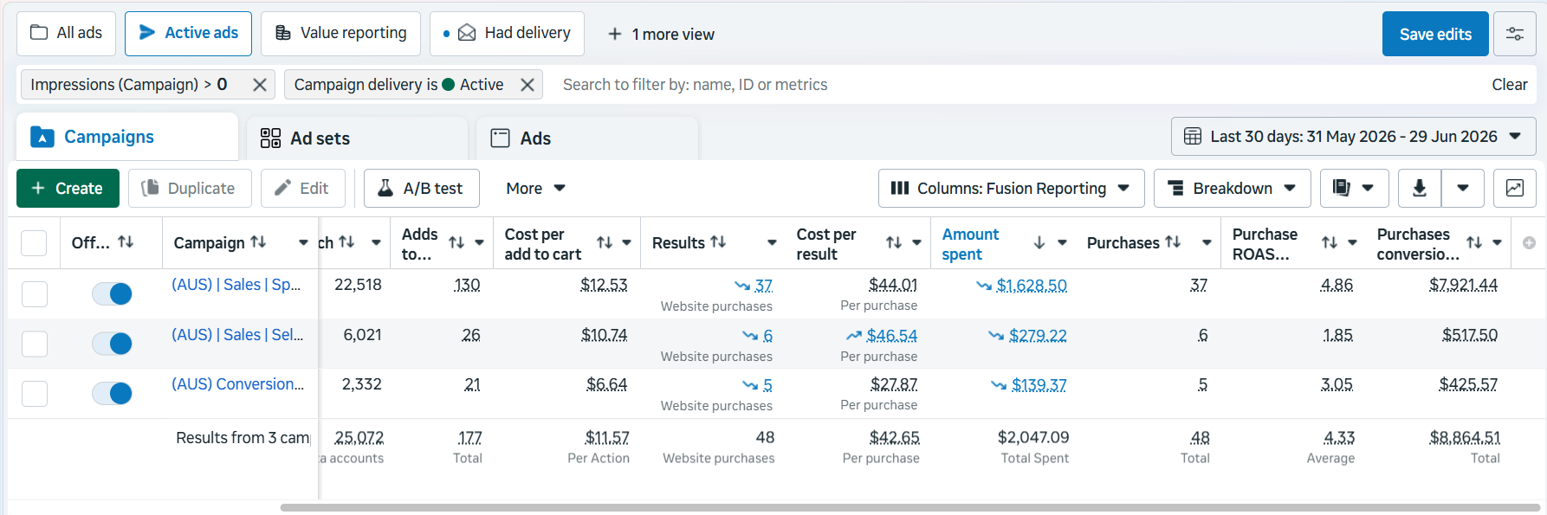This screenshot has width=1547, height=515.
Task: Select the Value reporting view
Action: [x=340, y=33]
